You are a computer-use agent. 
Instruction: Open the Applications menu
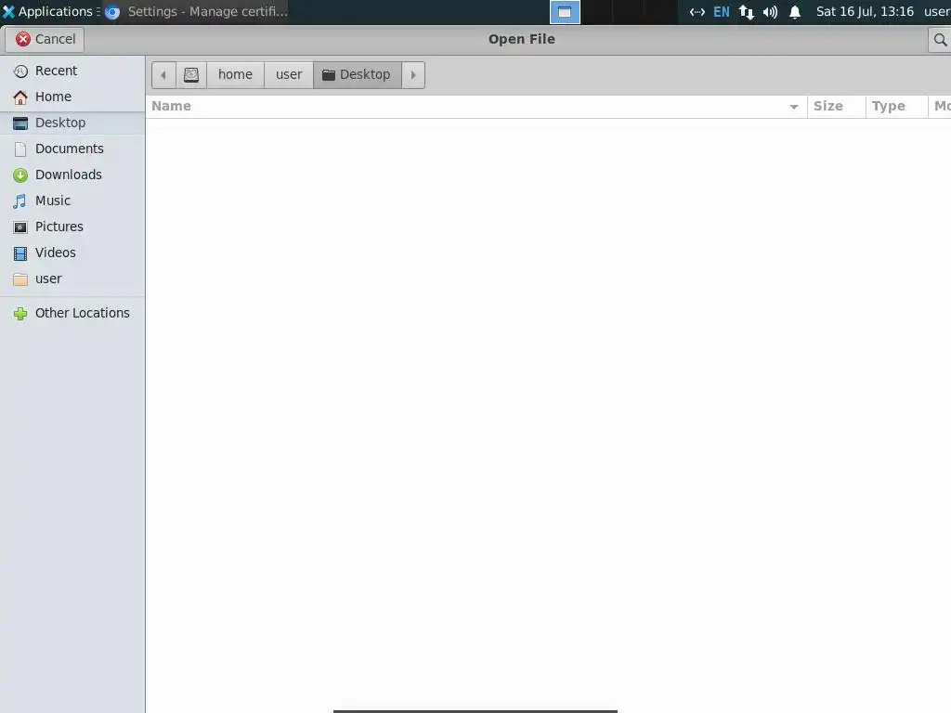pos(51,12)
